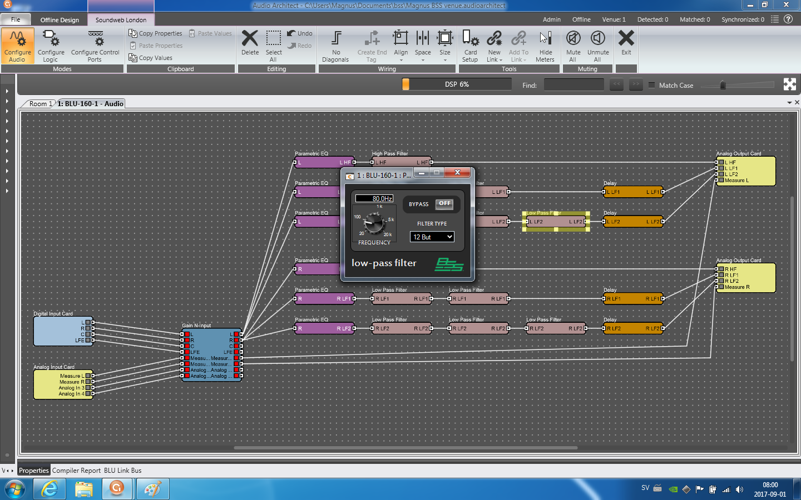This screenshot has width=801, height=500.
Task: Toggle No Diagonals wiring
Action: [335, 46]
